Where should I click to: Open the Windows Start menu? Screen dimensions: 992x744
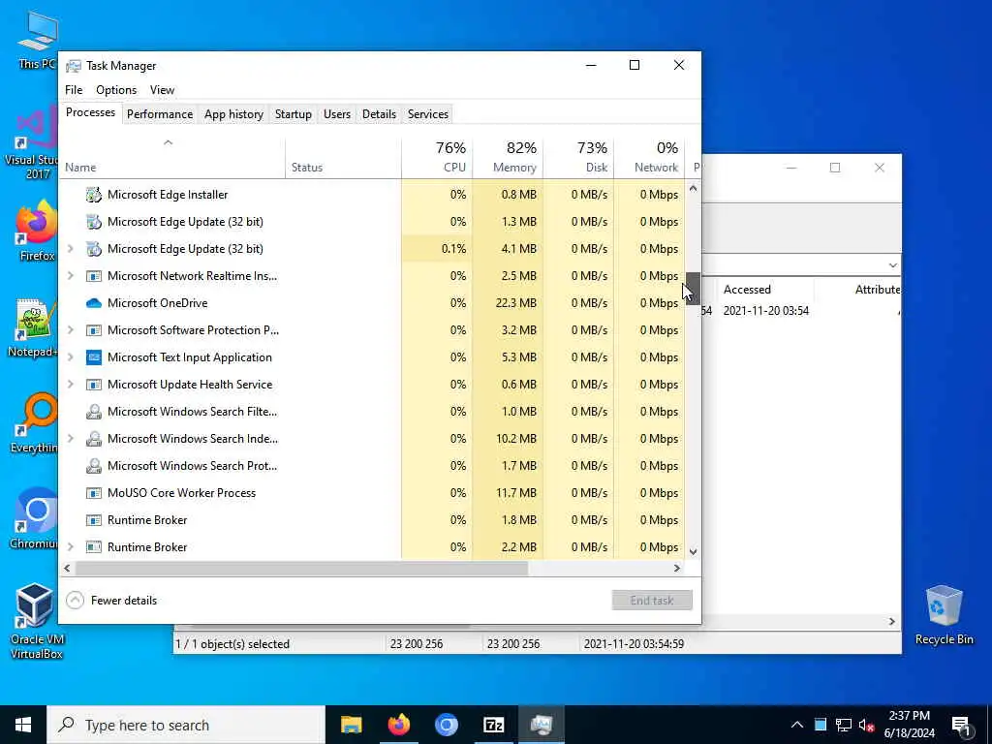coord(23,725)
